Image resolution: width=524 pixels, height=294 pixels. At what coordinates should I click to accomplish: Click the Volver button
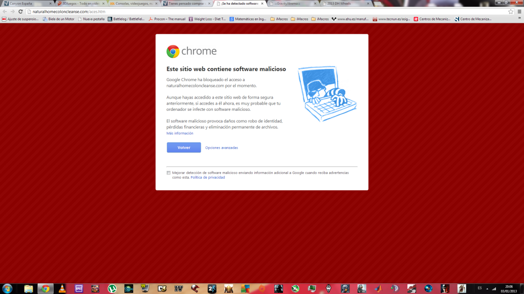coord(184,148)
